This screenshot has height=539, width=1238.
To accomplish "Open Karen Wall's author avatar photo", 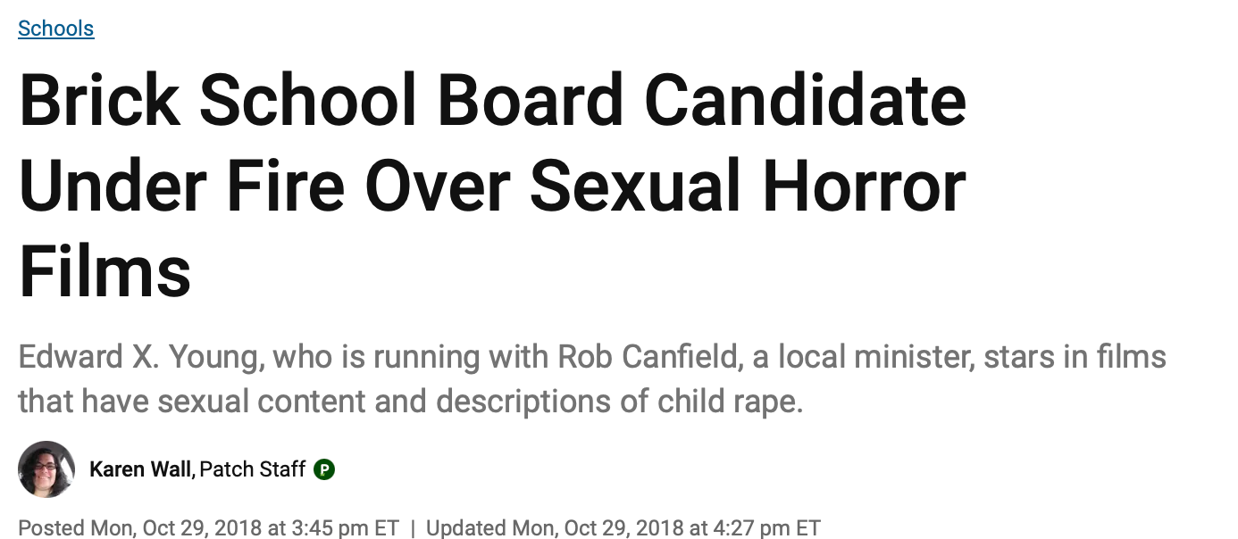I will (x=46, y=469).
